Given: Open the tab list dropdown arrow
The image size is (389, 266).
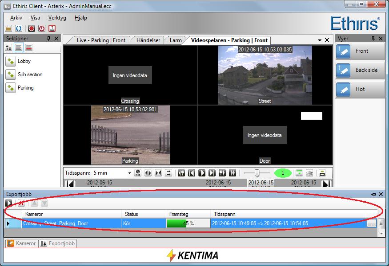Looking at the screenshot, I should click(320, 40).
